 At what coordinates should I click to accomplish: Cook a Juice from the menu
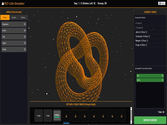coord(14,43)
